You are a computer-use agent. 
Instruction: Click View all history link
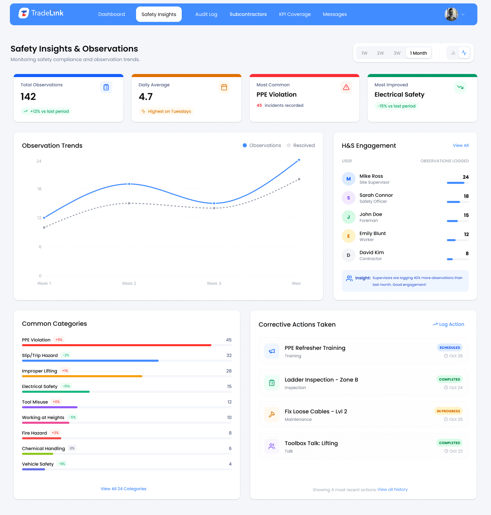point(392,489)
